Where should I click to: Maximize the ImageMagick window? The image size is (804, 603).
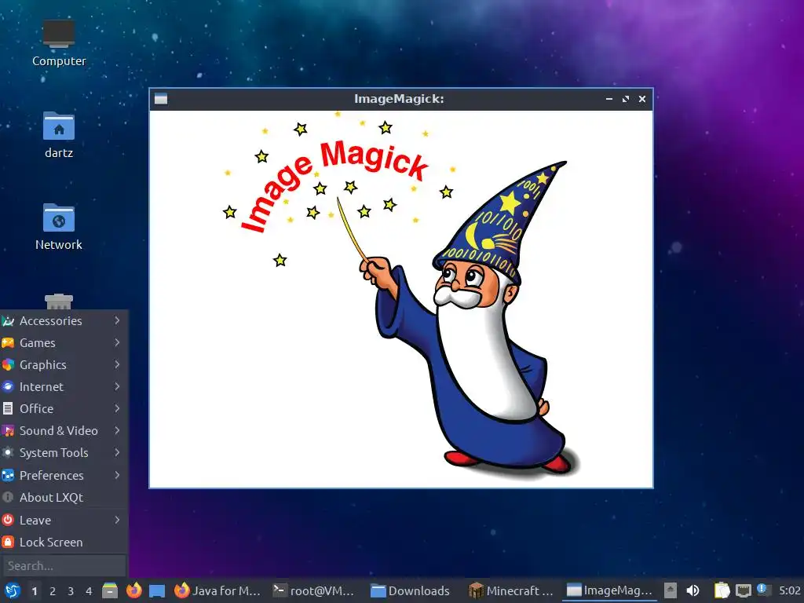(x=626, y=99)
